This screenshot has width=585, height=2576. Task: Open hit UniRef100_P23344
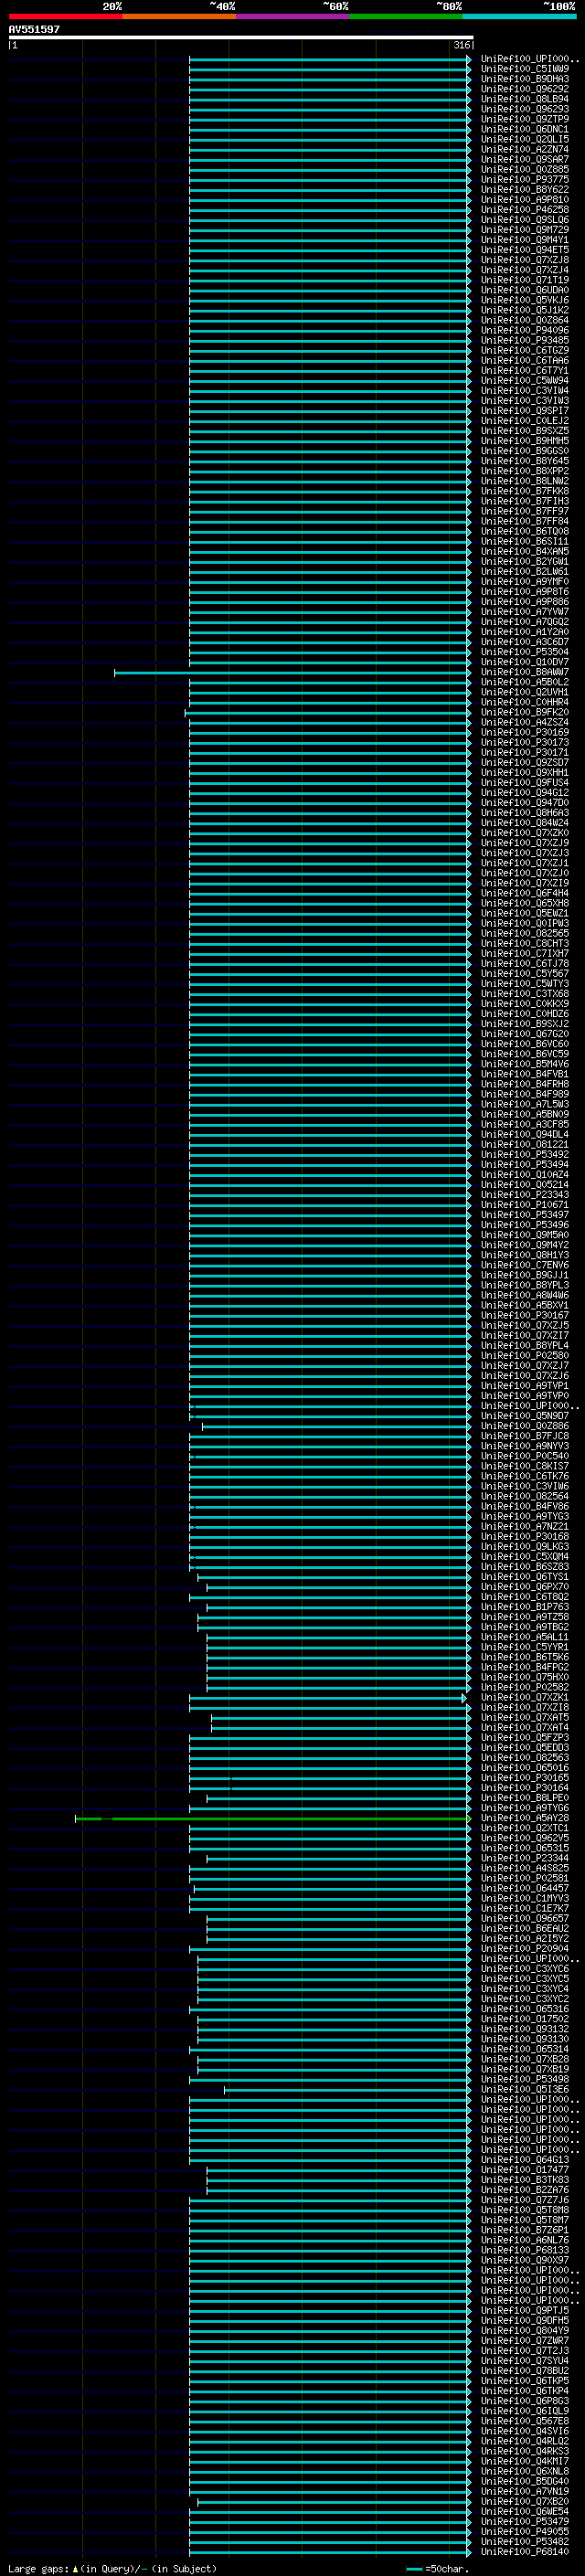[525, 1858]
